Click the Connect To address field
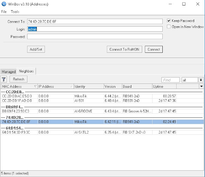This screenshot has width=205, height=177. click(95, 21)
